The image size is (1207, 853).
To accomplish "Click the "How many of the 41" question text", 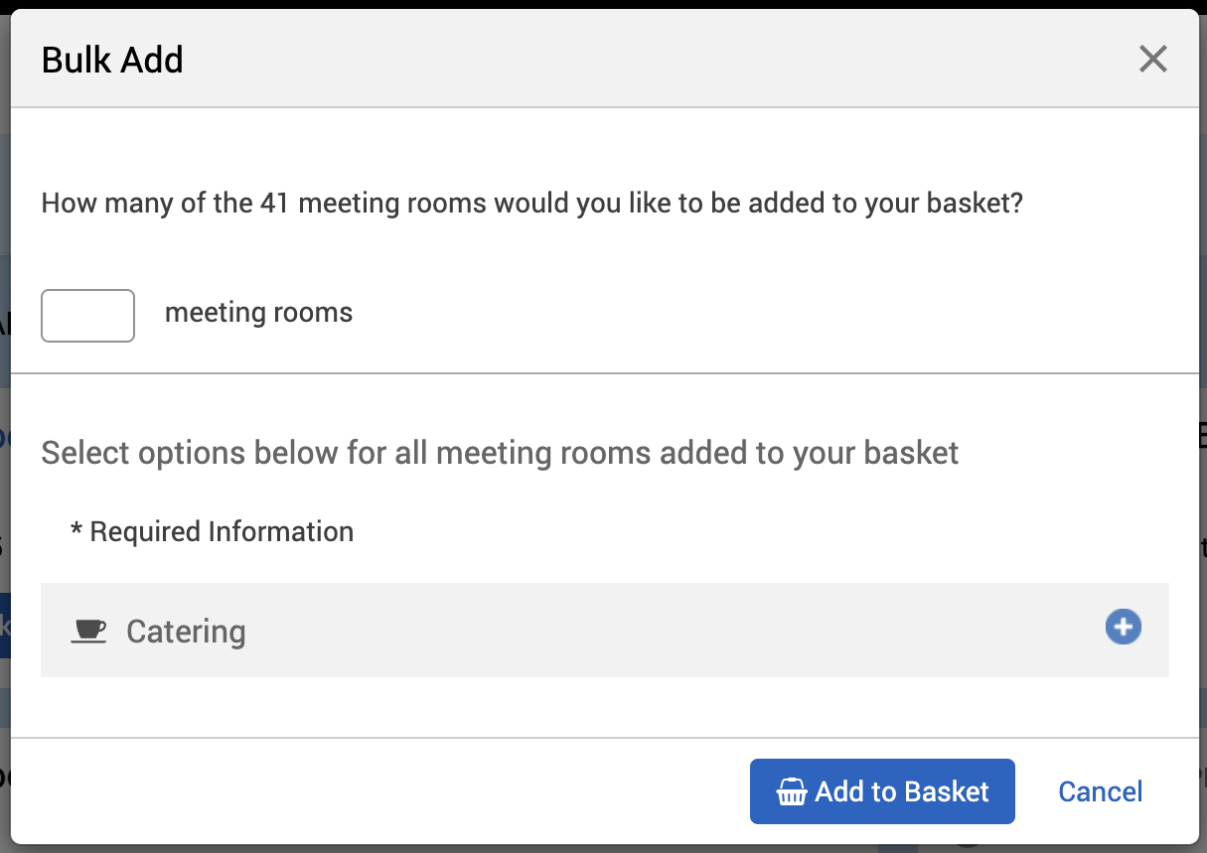I will pyautogui.click(x=149, y=204).
